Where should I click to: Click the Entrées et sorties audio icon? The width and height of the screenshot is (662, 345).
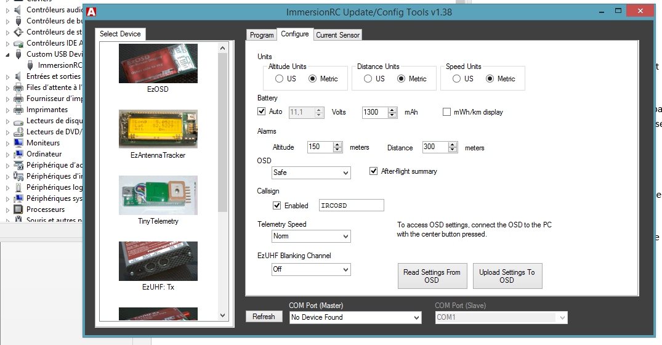(18, 76)
